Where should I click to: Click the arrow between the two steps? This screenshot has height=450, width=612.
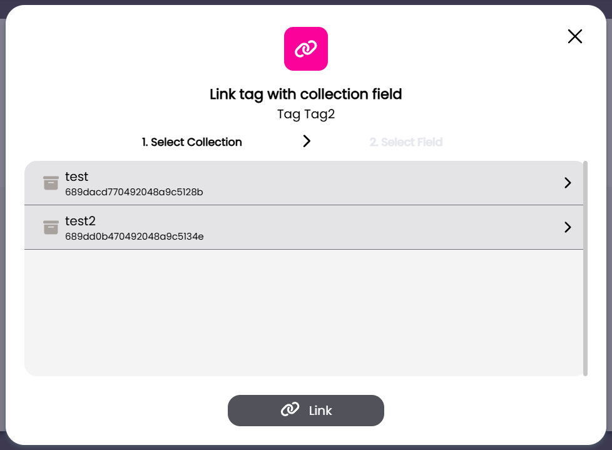pyautogui.click(x=307, y=141)
